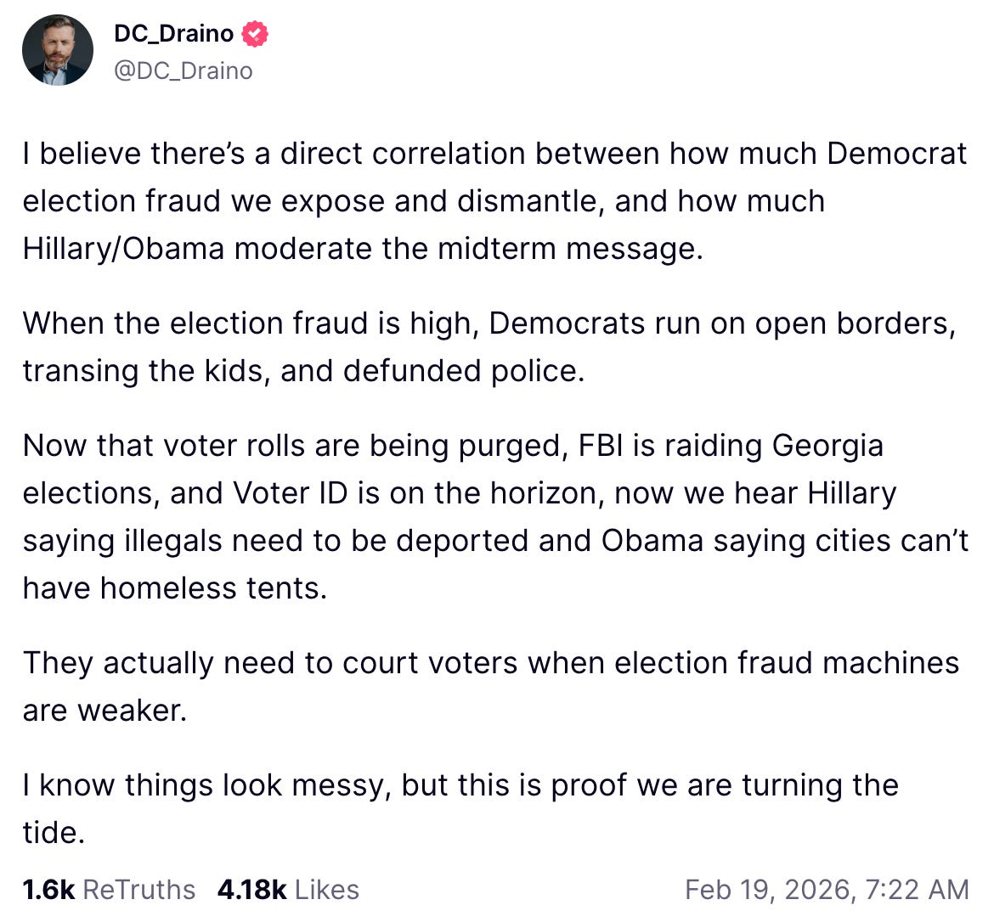
Task: Click the verification badge beside the display name
Action: pos(253,34)
